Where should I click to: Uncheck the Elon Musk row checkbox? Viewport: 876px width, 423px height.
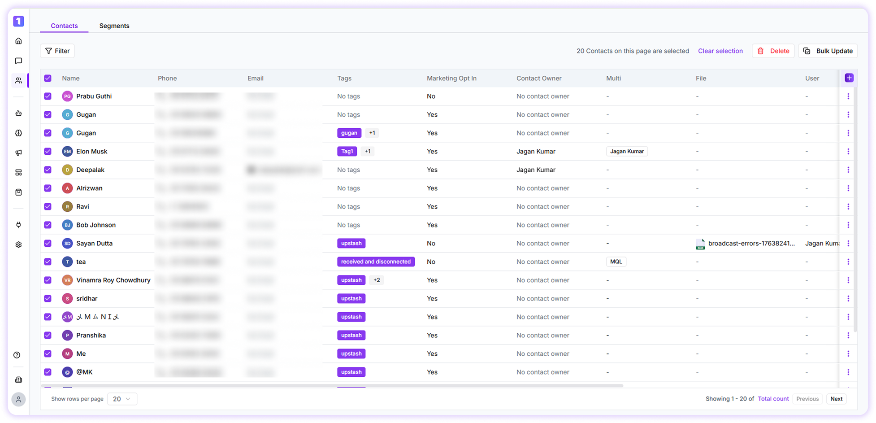pos(48,151)
